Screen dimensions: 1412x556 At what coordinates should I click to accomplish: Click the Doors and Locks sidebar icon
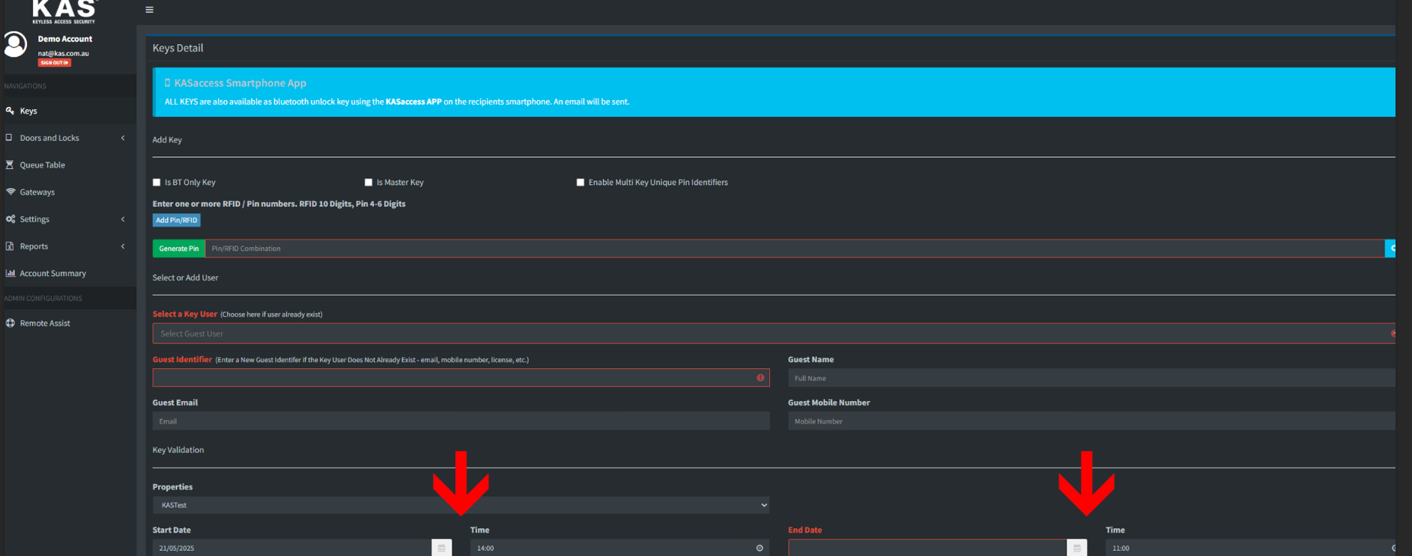coord(10,138)
